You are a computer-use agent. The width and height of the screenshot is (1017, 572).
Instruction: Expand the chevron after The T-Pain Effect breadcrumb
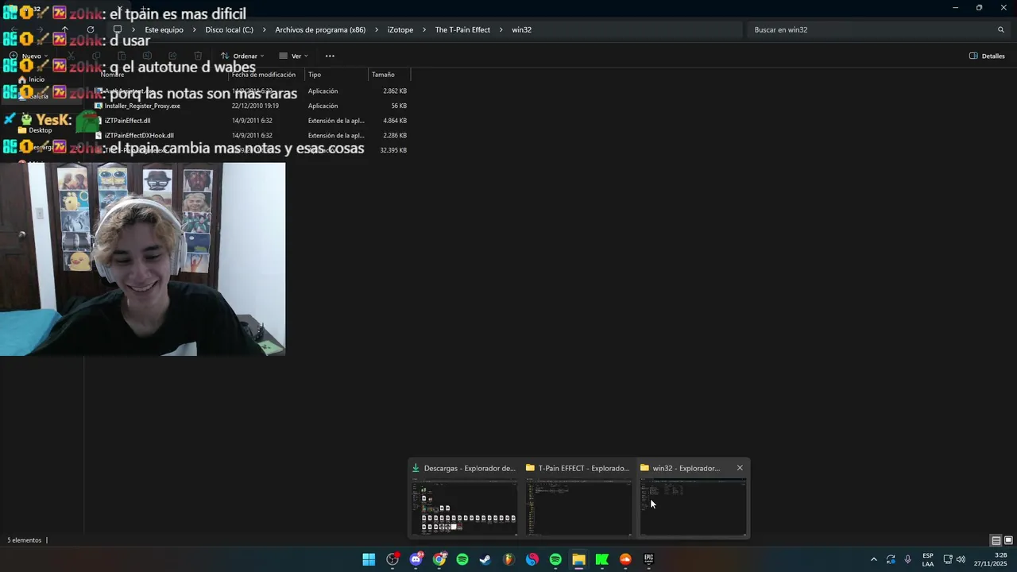coord(501,29)
